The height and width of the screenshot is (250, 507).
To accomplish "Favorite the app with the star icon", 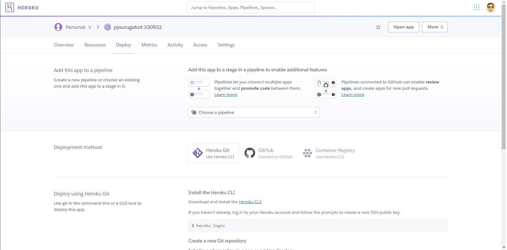I will (x=378, y=27).
